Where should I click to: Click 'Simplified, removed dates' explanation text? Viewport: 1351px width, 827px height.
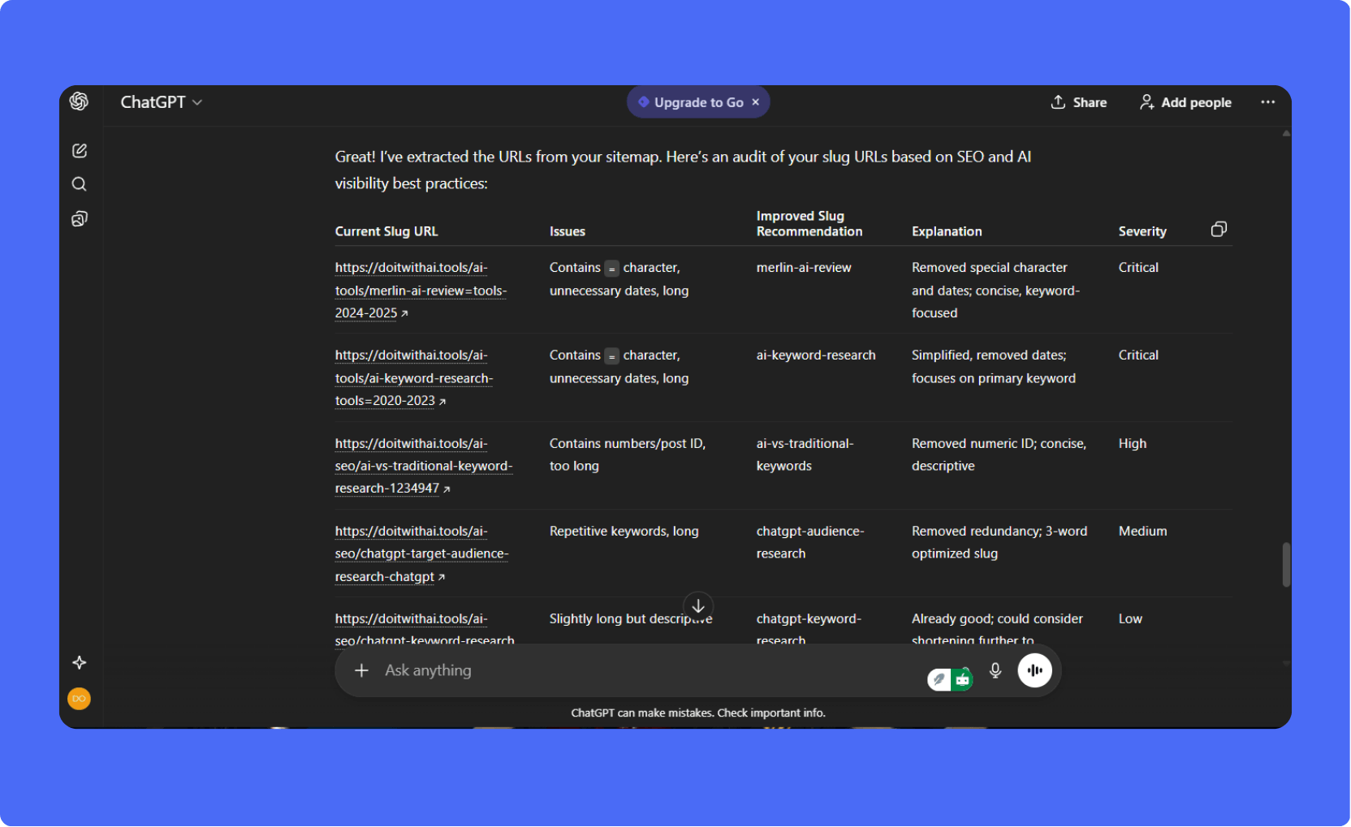pos(994,367)
